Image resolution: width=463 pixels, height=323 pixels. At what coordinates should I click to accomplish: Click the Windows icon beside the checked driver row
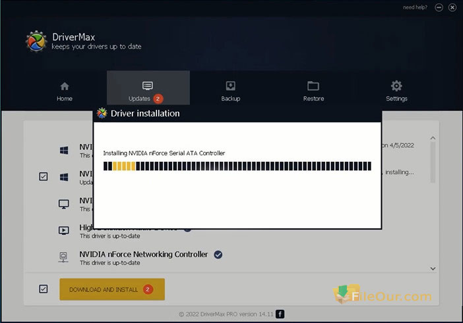(64, 177)
